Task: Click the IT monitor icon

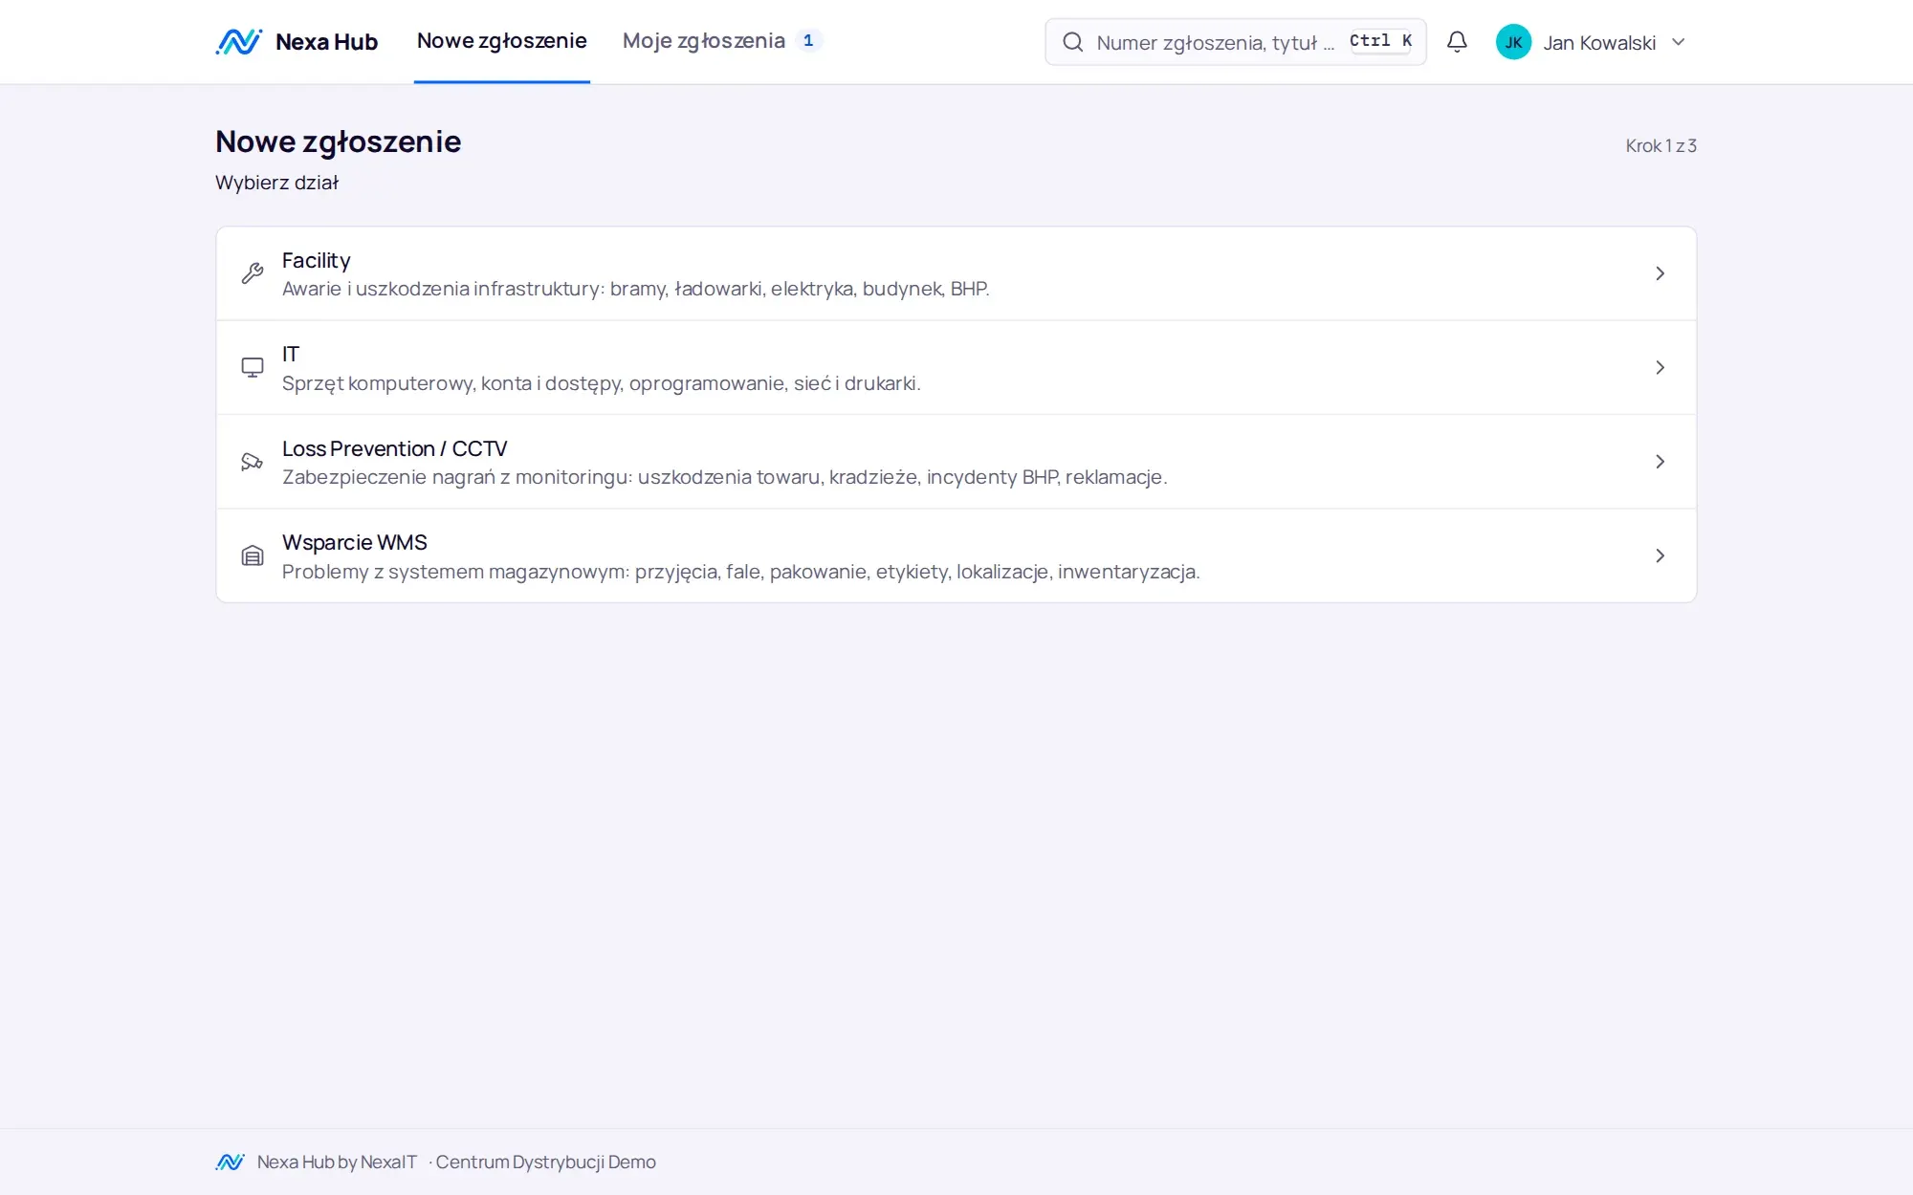Action: click(x=253, y=368)
